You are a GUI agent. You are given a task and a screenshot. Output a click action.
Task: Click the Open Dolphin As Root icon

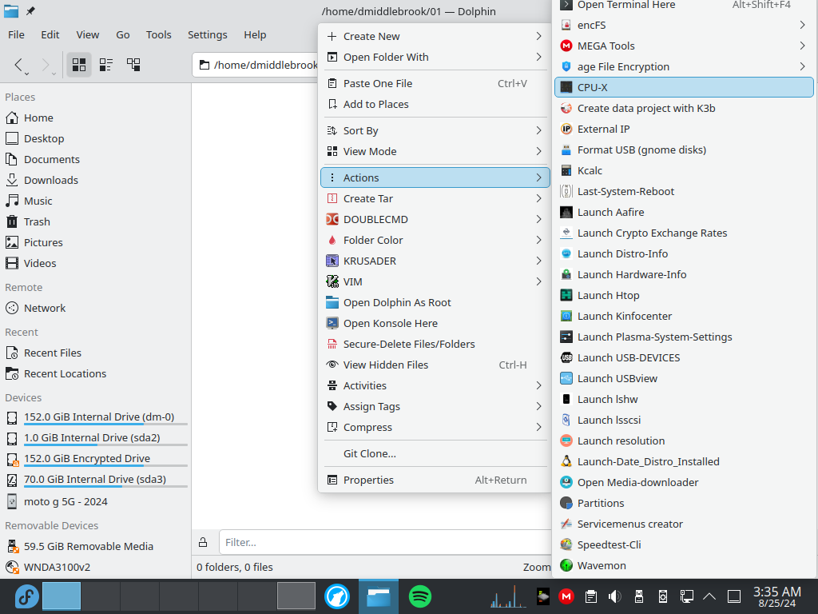pyautogui.click(x=332, y=302)
